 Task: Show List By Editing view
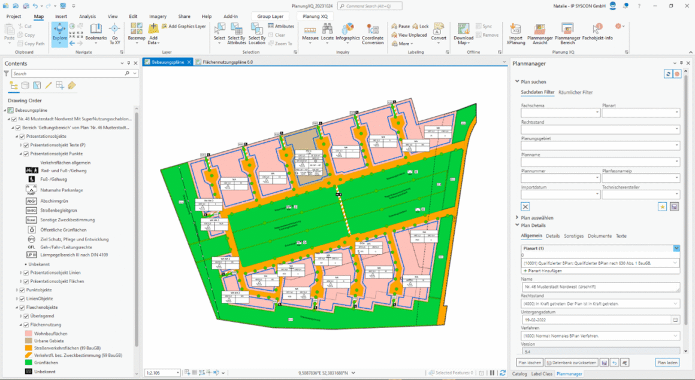click(x=49, y=86)
